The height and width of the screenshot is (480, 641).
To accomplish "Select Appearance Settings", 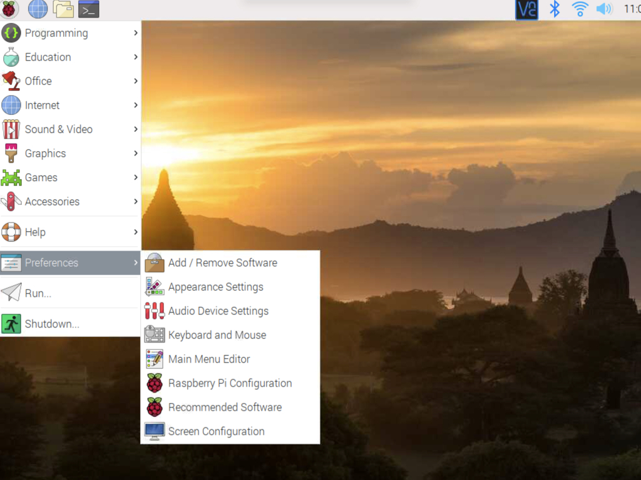I will [215, 287].
